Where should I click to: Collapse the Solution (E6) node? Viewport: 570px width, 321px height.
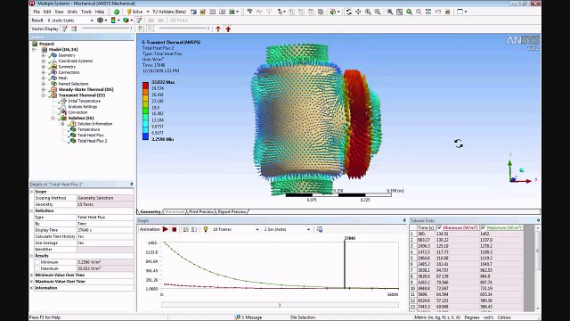(53, 119)
